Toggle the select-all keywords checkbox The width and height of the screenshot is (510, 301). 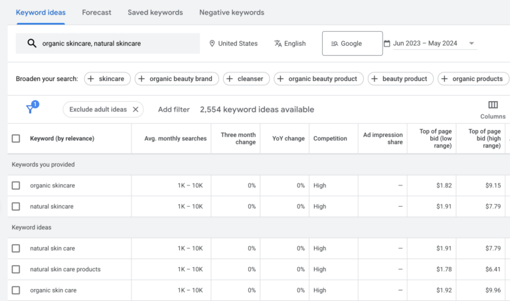[16, 139]
